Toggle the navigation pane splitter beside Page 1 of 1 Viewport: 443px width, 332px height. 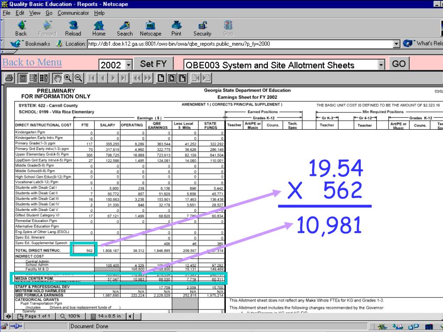click(9, 316)
